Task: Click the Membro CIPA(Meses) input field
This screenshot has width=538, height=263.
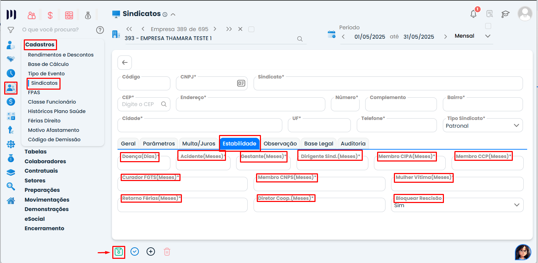Action: (x=410, y=163)
